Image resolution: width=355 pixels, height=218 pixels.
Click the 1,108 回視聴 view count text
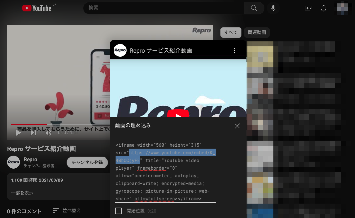tap(24, 180)
